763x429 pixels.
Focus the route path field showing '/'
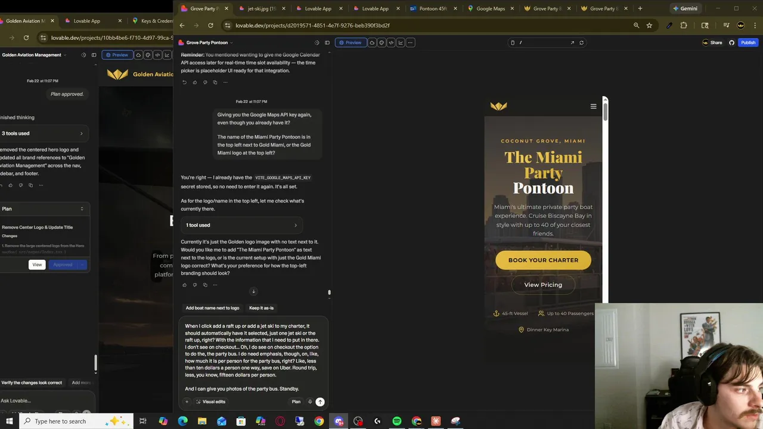(x=542, y=43)
